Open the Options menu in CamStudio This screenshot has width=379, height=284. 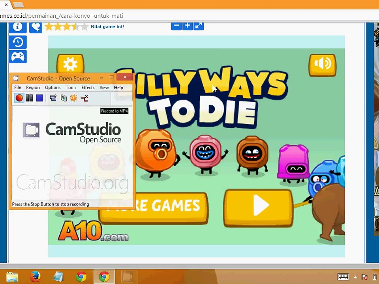point(53,88)
